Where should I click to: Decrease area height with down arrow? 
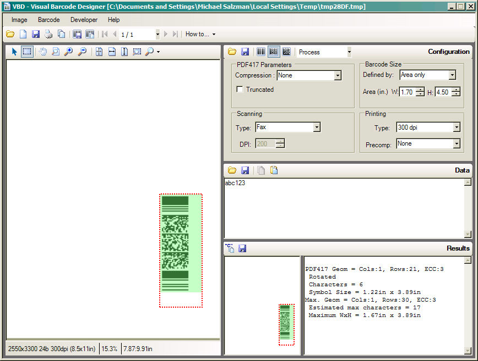pyautogui.click(x=456, y=94)
